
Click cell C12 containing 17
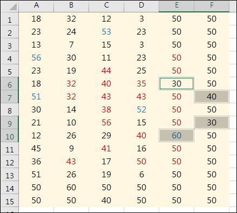point(106,162)
